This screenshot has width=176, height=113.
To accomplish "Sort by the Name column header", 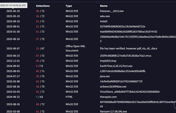I will coord(104,6).
